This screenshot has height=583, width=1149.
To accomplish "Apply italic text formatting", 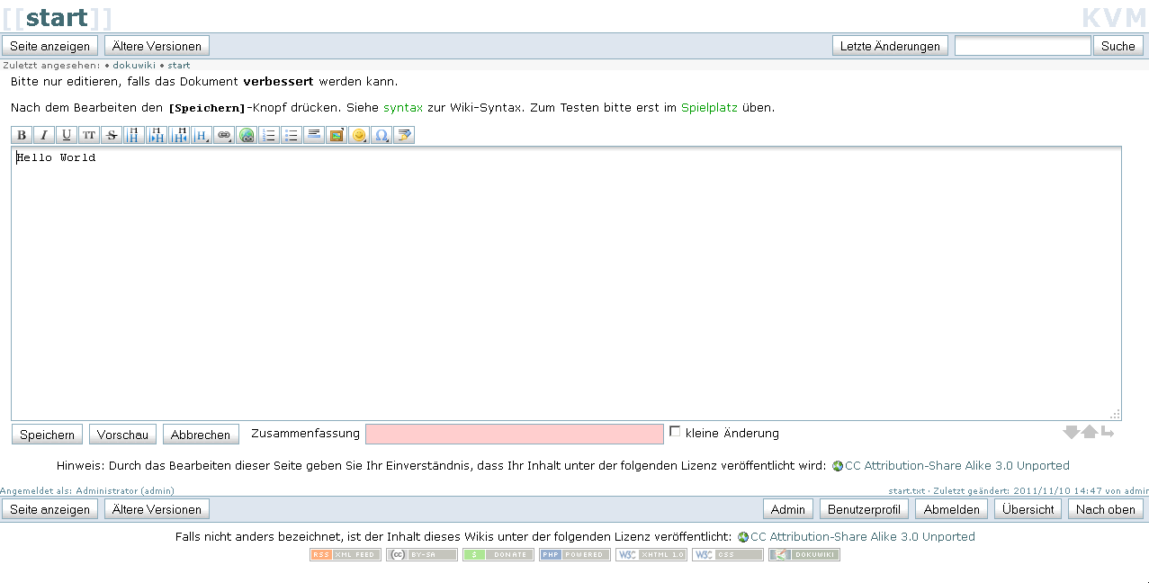I will pyautogui.click(x=44, y=136).
